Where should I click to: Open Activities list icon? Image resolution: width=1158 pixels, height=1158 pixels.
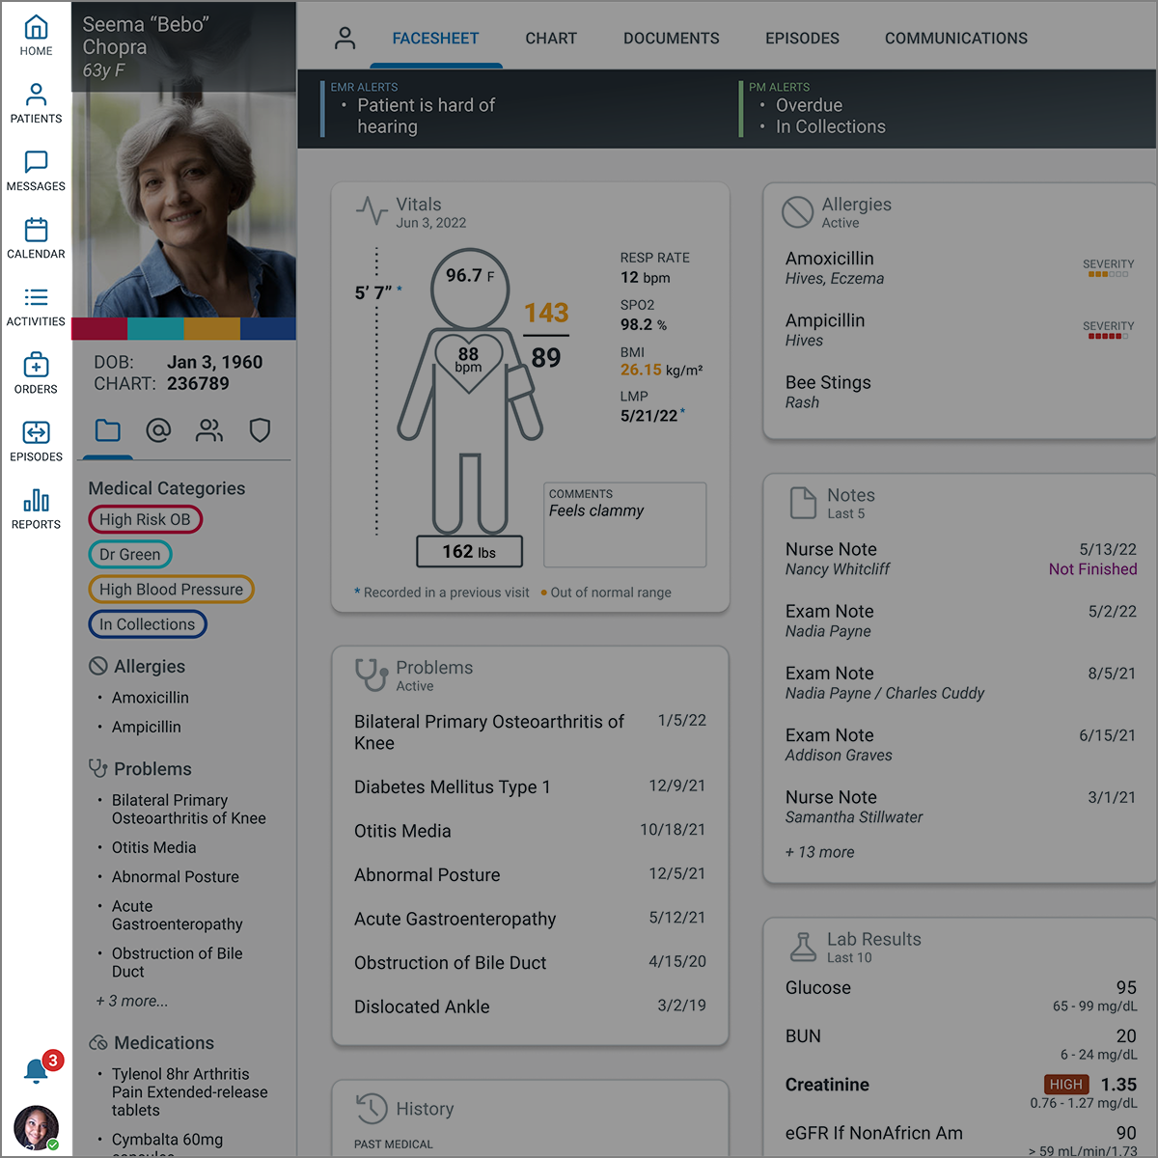point(36,305)
